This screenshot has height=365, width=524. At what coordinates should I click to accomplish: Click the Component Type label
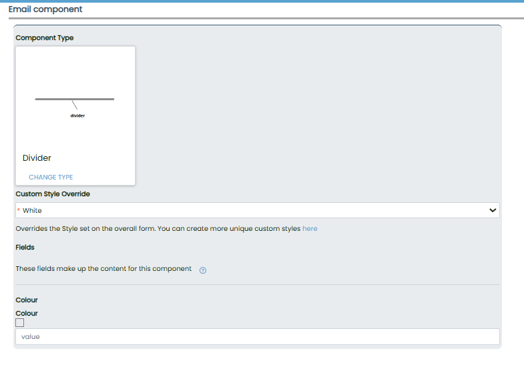click(x=44, y=38)
